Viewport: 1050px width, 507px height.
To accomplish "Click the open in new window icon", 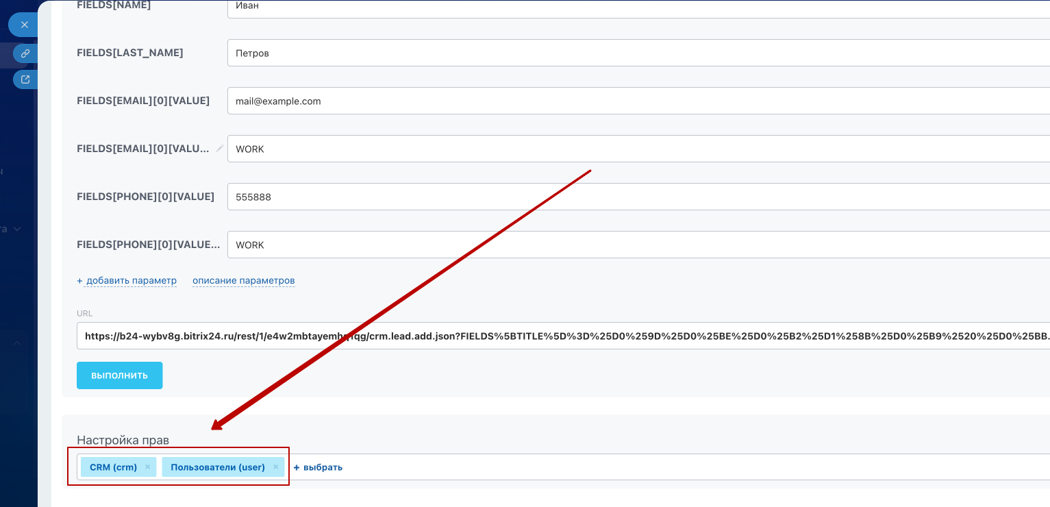I will click(x=25, y=79).
